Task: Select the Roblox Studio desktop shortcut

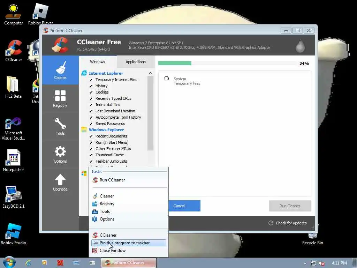Action: tap(13, 234)
